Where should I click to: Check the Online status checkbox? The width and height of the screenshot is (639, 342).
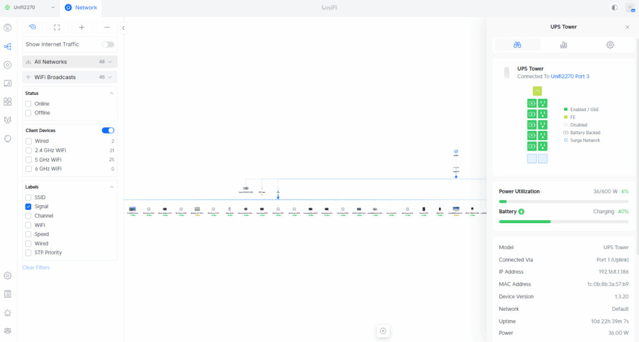click(28, 104)
